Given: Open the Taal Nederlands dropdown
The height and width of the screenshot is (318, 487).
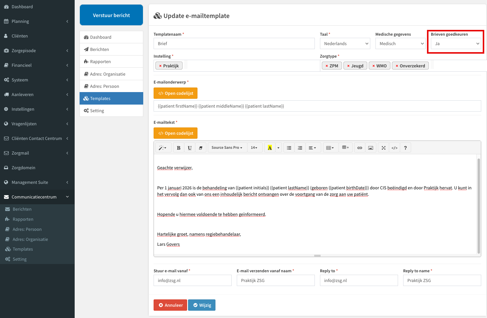Looking at the screenshot, I should coord(345,44).
